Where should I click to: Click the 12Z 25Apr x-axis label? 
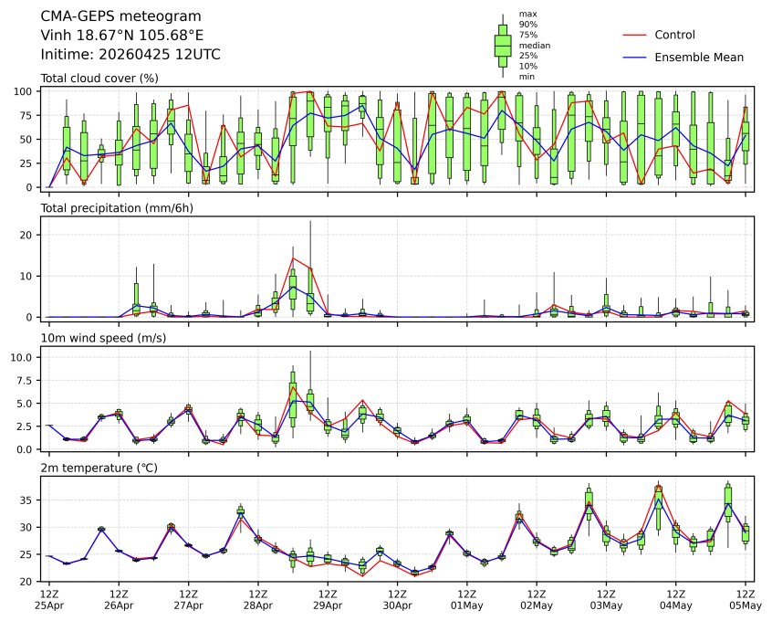[x=48, y=599]
